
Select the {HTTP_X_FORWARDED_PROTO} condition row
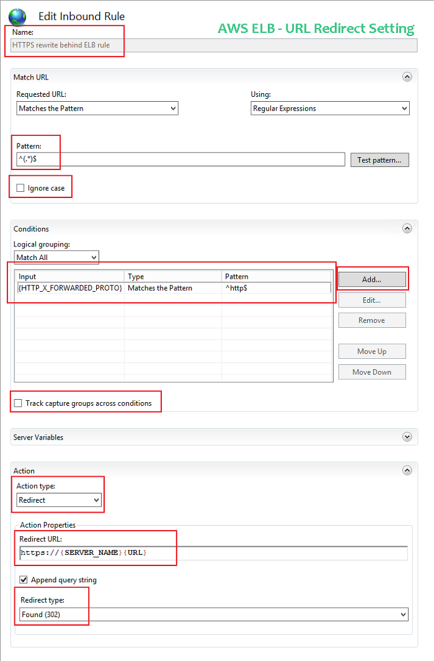point(174,288)
